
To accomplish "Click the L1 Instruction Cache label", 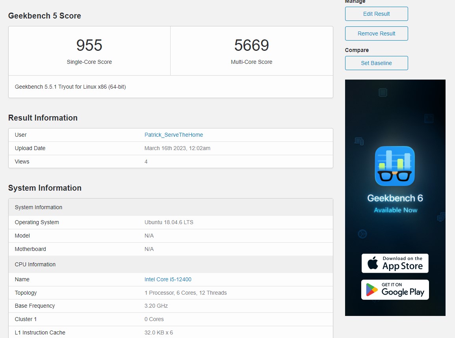I will 40,333.
